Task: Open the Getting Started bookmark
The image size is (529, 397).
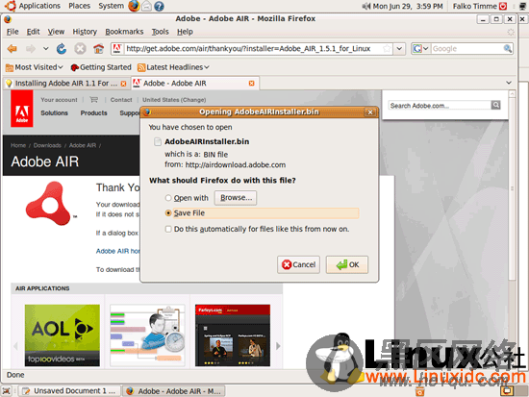Action: (101, 67)
